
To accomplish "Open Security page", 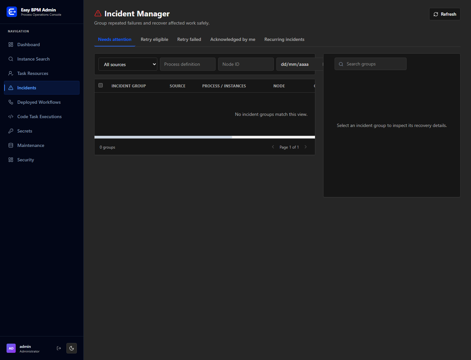I will click(42, 160).
